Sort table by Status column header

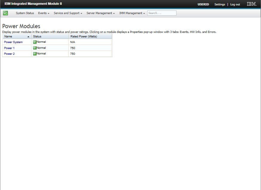pos(50,37)
